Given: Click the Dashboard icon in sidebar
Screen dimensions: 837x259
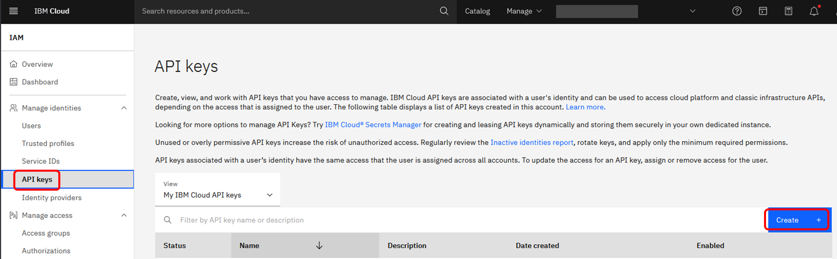Looking at the screenshot, I should point(13,82).
